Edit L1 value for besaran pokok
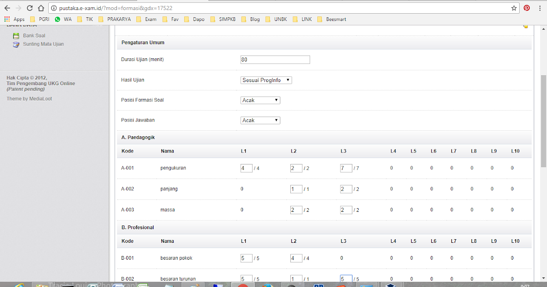This screenshot has width=547, height=287. tap(247, 258)
